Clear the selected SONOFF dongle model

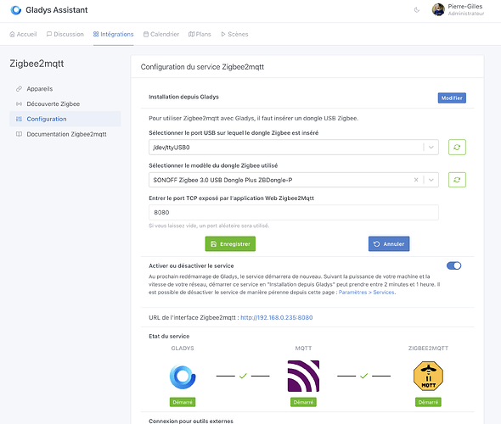(416, 180)
